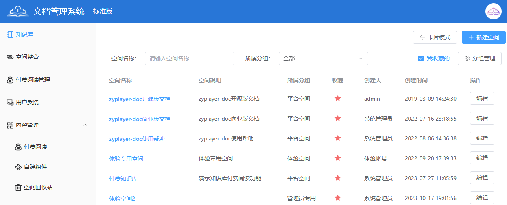
Task: Open 空间回收站 submenu item
Action: tap(48, 188)
